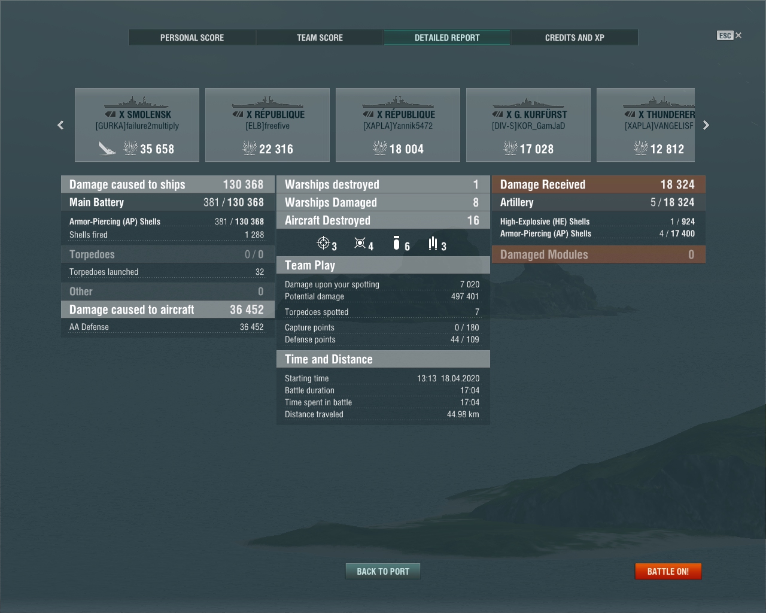This screenshot has height=613, width=766.
Task: Select the Detailed Report tab
Action: click(x=447, y=38)
